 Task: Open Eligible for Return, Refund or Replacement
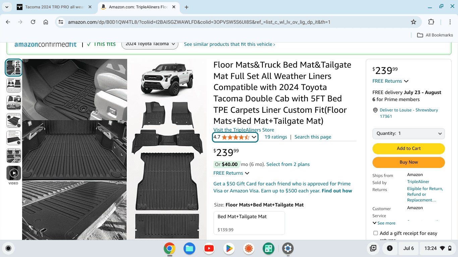click(x=425, y=194)
